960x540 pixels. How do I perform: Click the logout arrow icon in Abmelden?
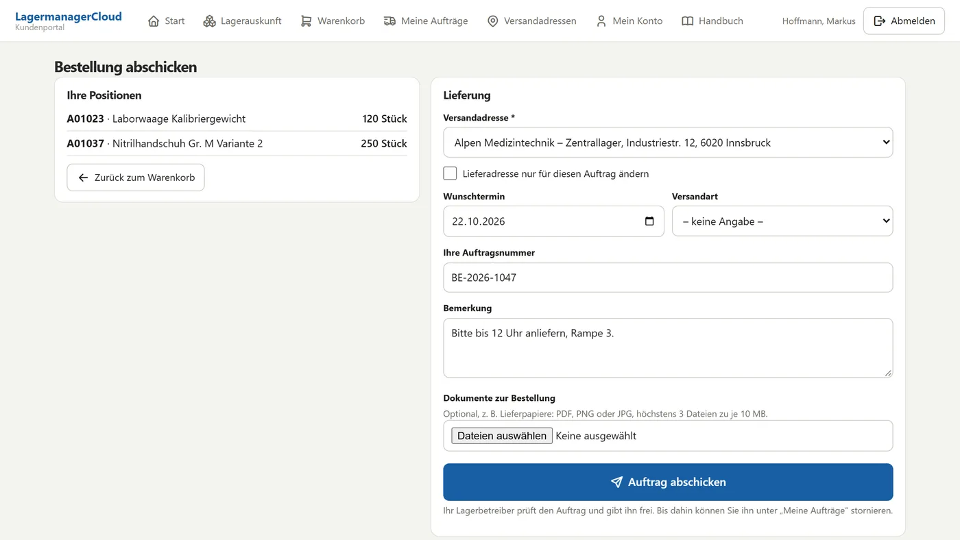coord(879,21)
